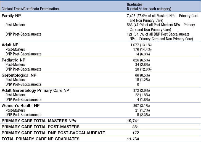Viewport: 201px width, 142px height.
Task: Click the 'Clinical Track/Certificate Examination' column header
Action: click(30, 9)
